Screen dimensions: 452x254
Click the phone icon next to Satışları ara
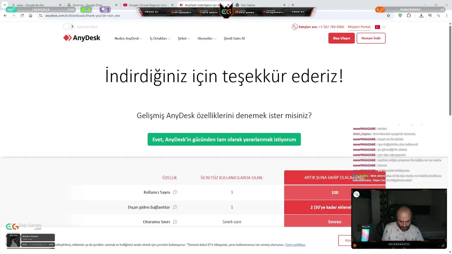pos(295,27)
